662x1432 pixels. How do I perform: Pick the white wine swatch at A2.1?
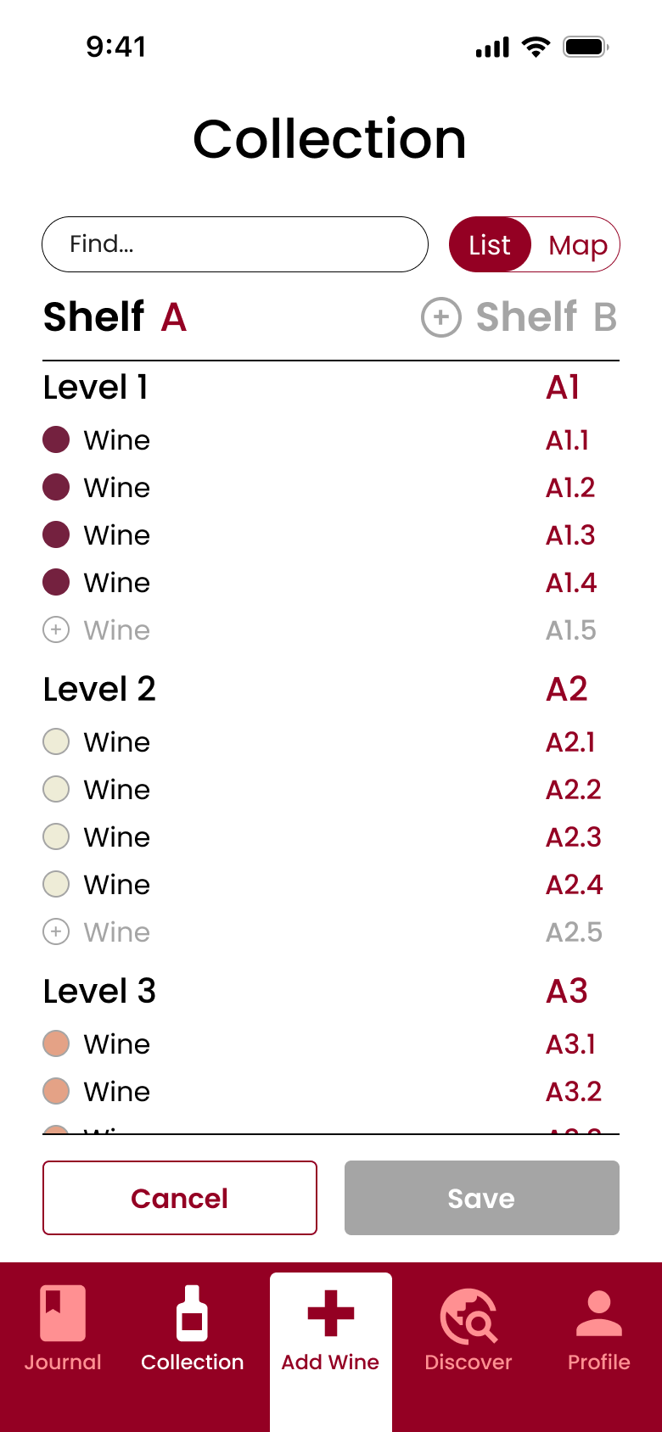tap(56, 742)
